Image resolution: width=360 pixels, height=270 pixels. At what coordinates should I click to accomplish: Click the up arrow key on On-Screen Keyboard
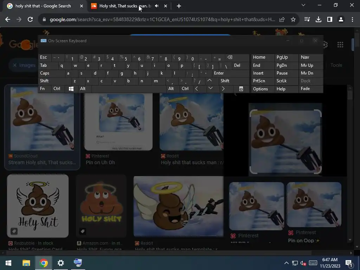(210, 81)
